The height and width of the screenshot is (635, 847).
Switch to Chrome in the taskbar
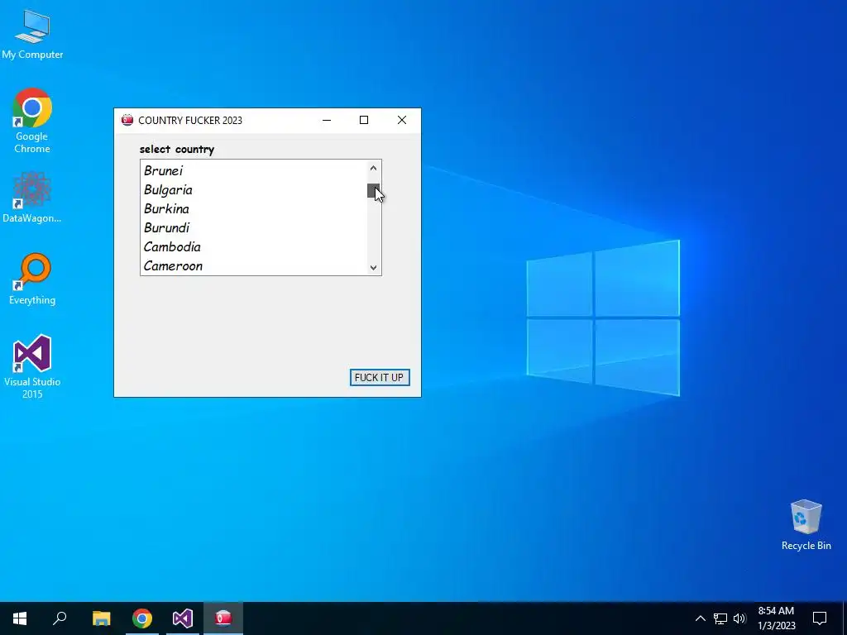[x=142, y=618]
